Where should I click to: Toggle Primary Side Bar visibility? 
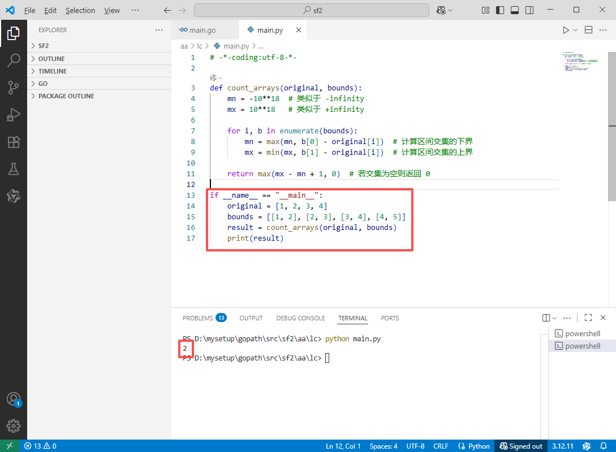click(500, 10)
